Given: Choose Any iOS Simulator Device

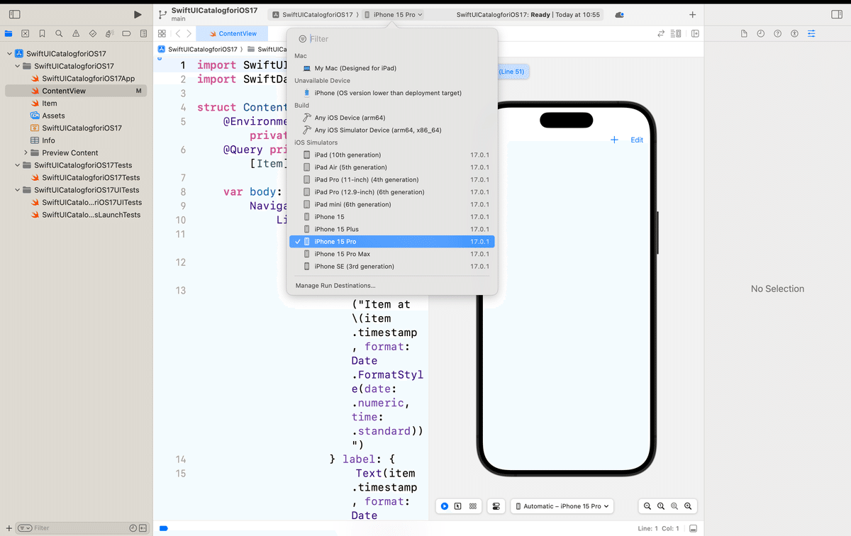Looking at the screenshot, I should click(392, 130).
